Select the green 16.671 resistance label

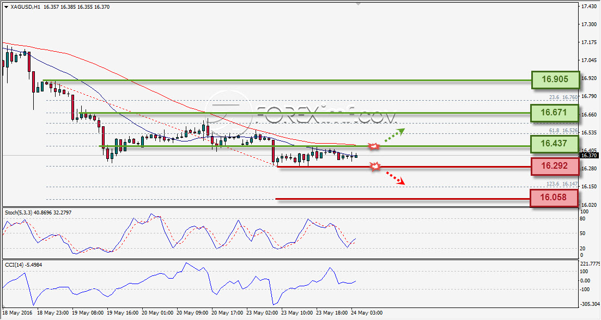[554, 113]
